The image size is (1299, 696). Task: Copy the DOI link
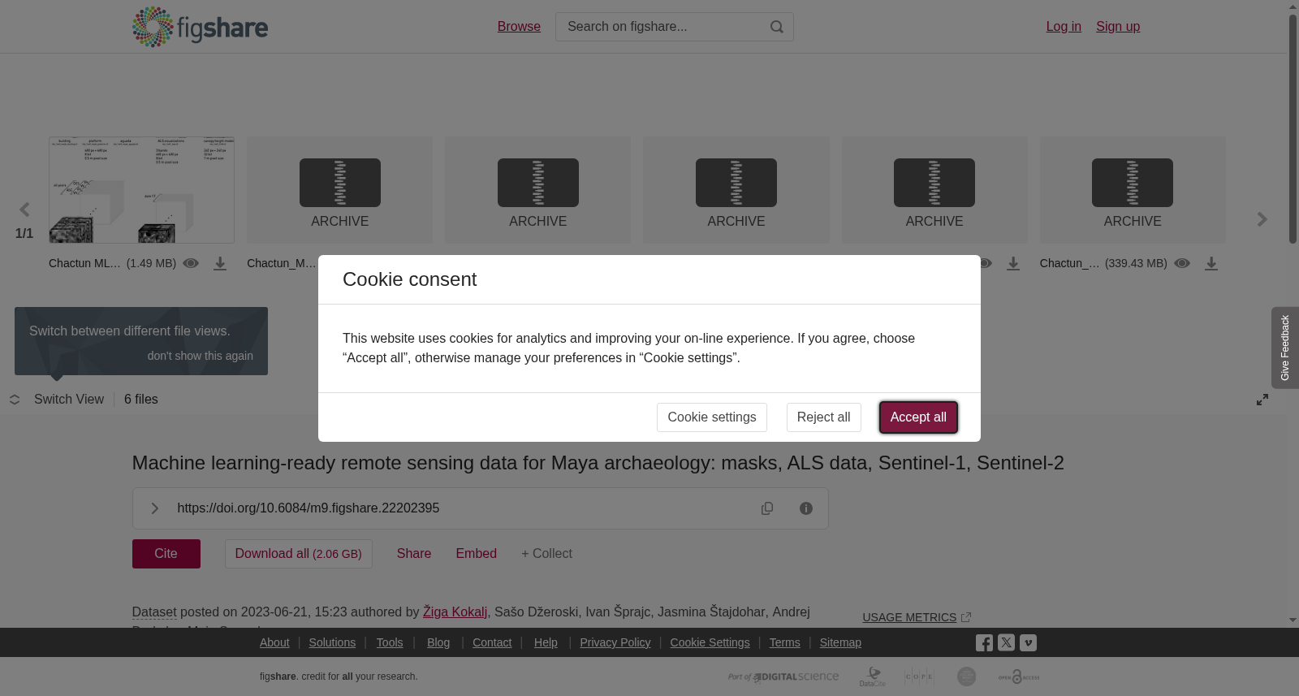(767, 508)
